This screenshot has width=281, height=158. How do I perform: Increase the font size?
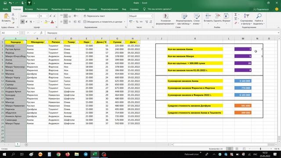point(50,16)
